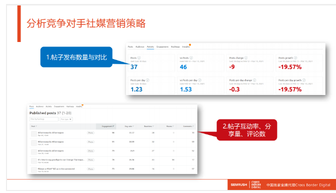Open the Audience tab above Published posts
The image size is (336, 193).
point(40,106)
